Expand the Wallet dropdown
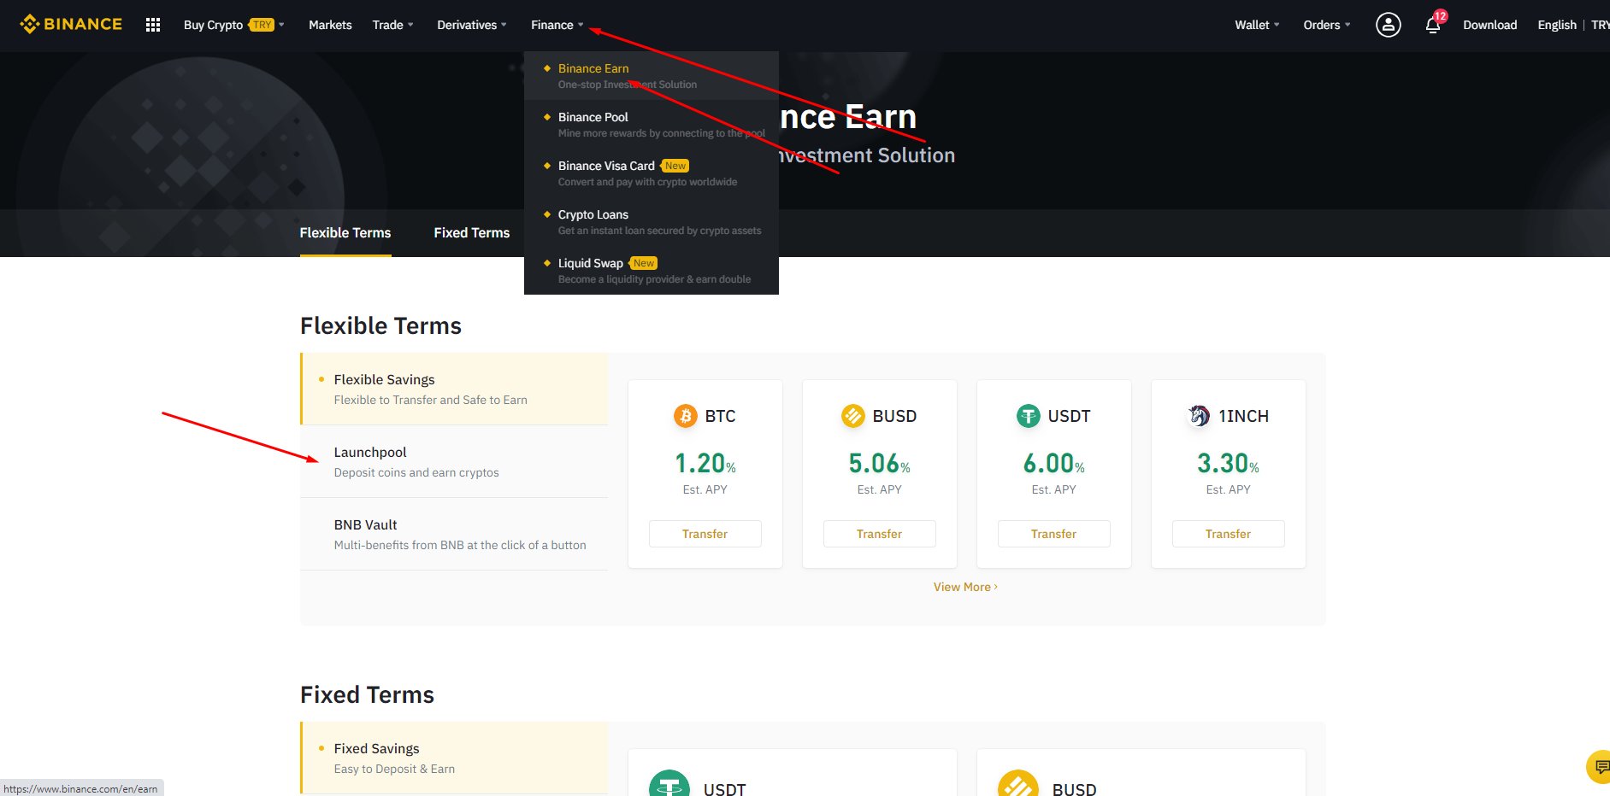Screen dimensions: 1610x796 coord(1258,25)
